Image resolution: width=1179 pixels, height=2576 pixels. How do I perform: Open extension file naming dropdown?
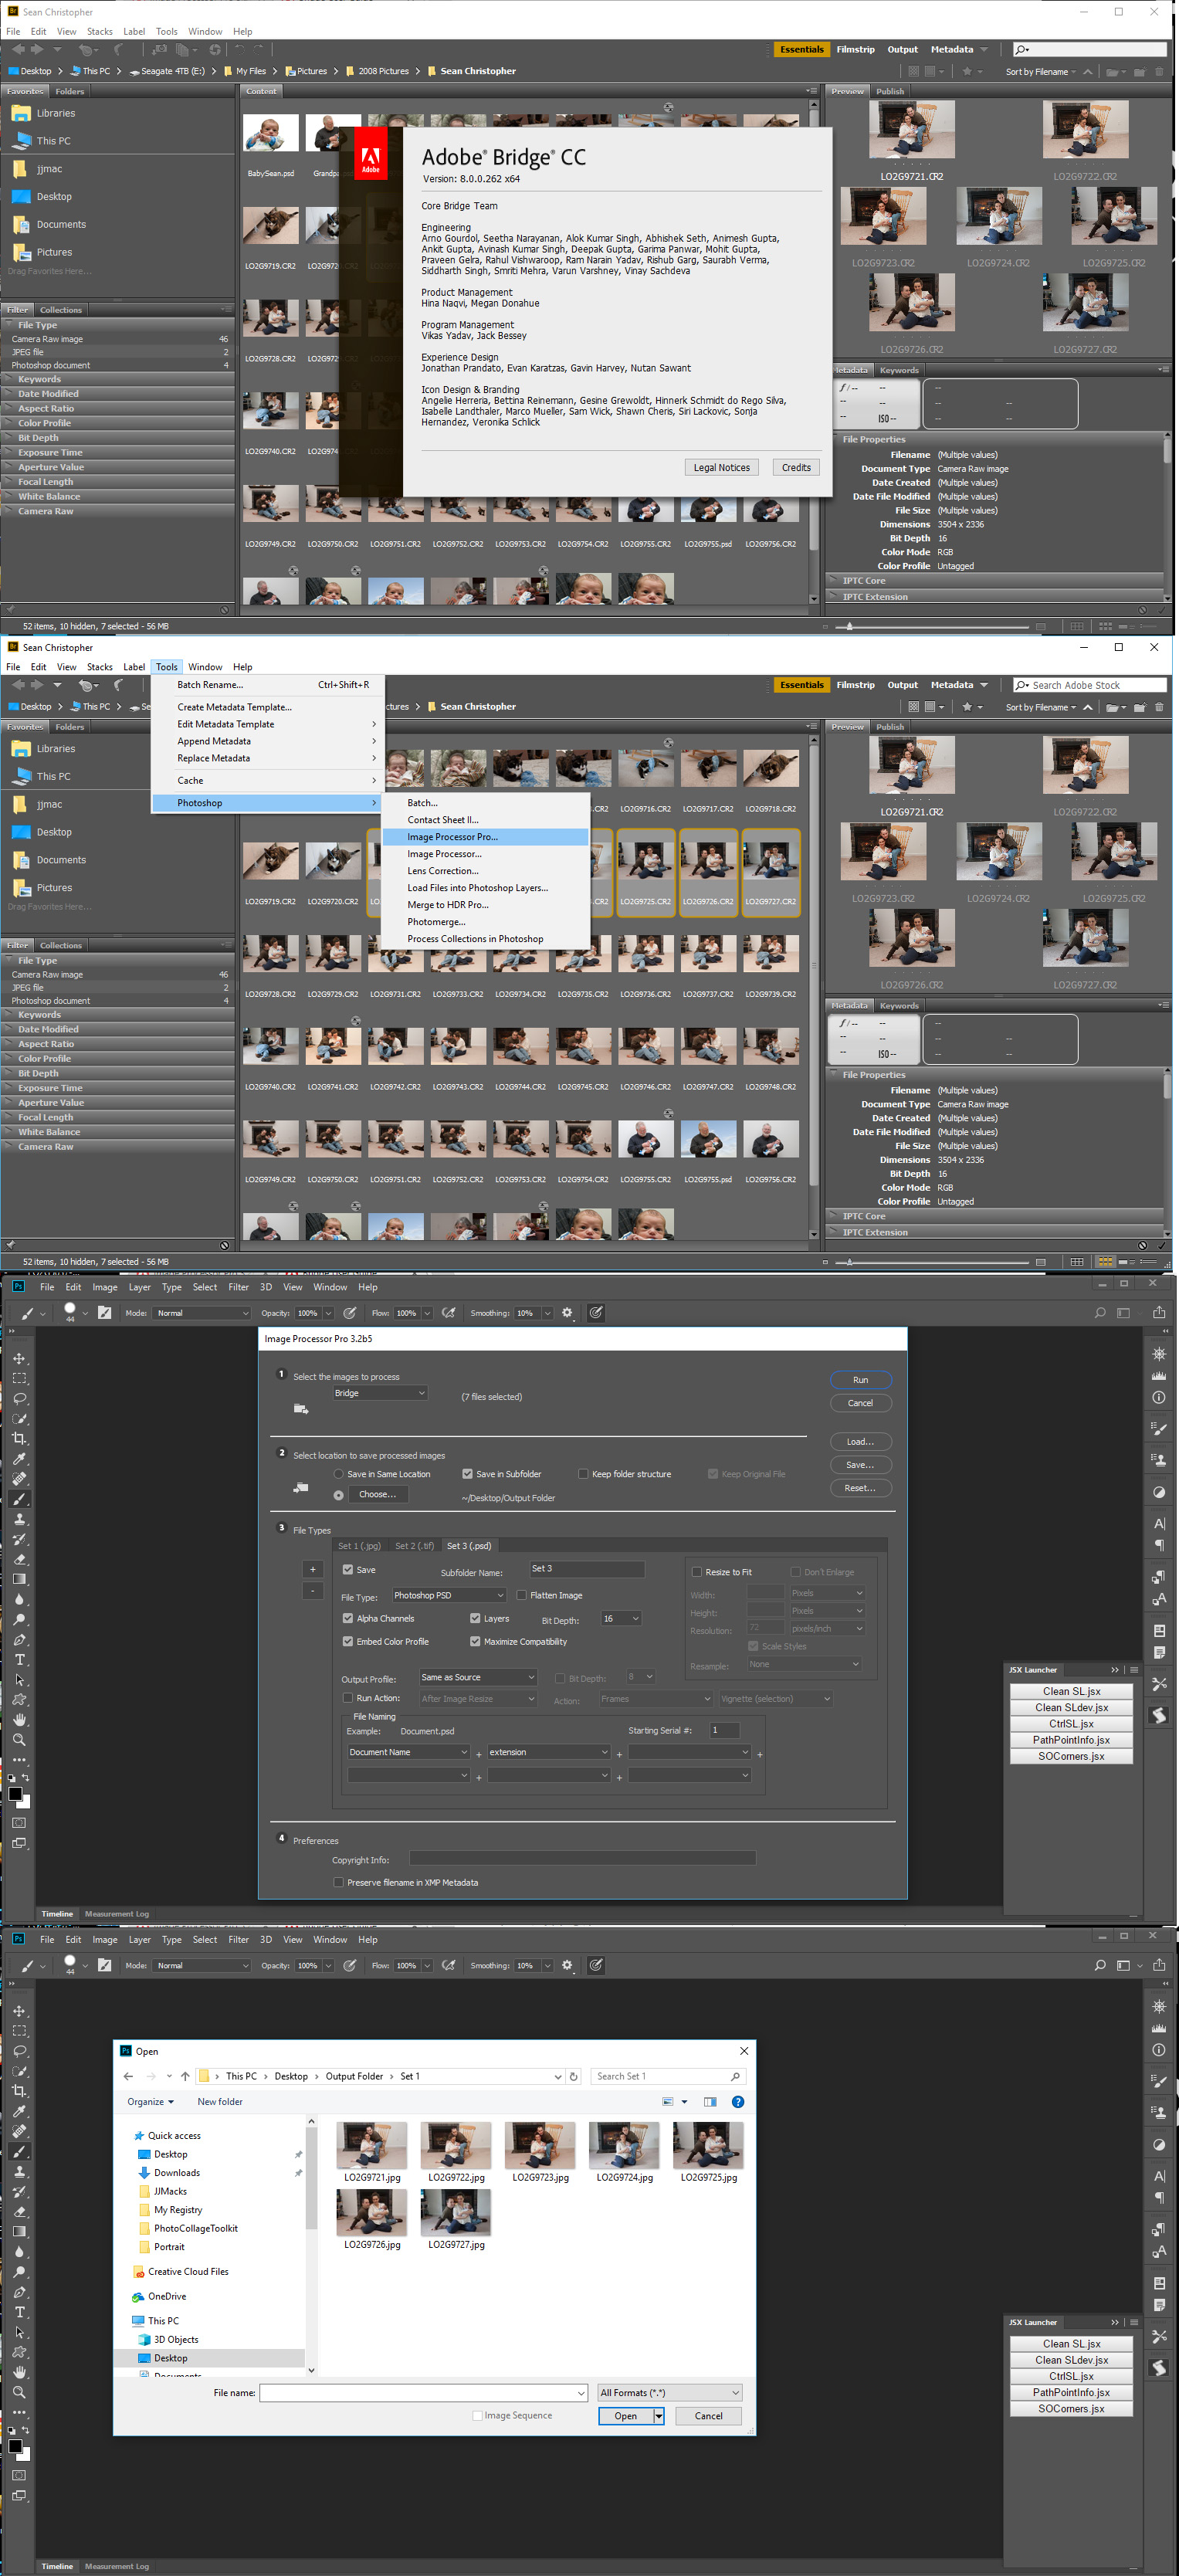click(x=549, y=1752)
